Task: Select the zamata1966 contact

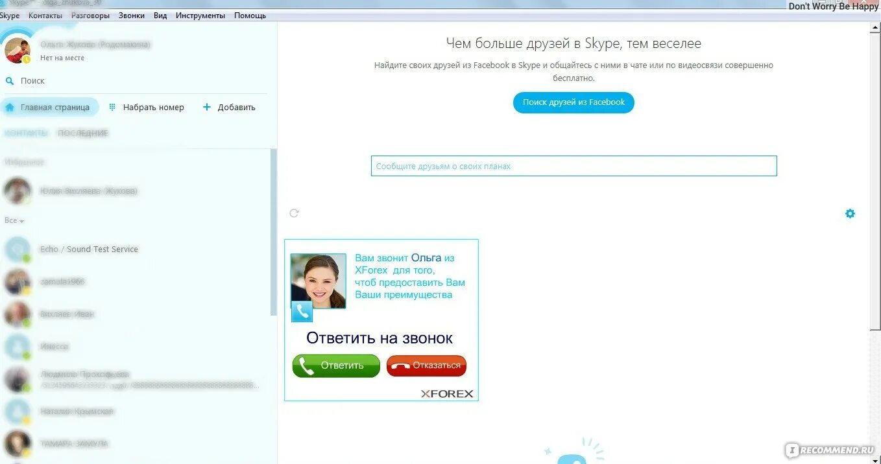Action: (x=135, y=282)
